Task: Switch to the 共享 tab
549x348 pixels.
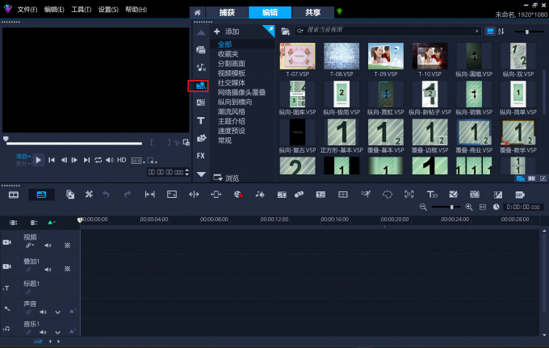Action: [x=312, y=13]
